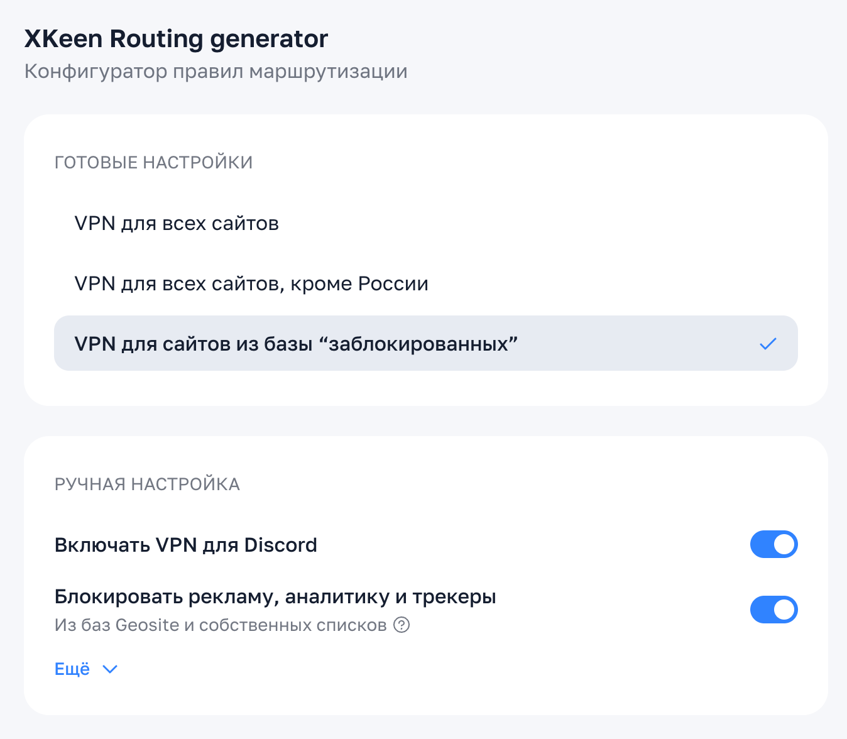Open the Ещё link

pos(72,669)
